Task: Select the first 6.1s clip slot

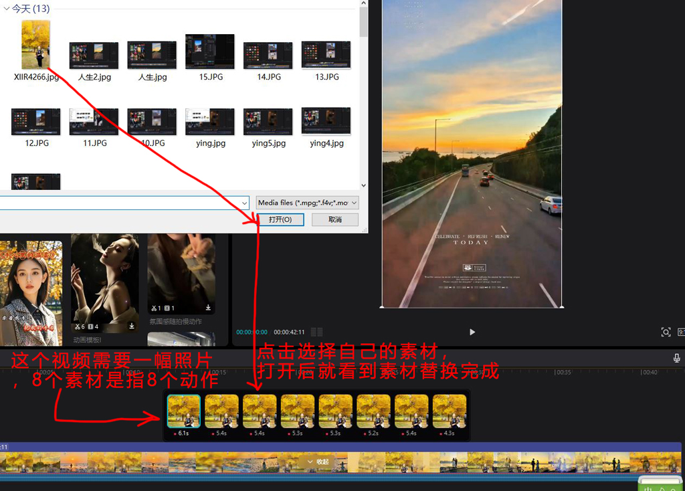Action: (x=183, y=411)
